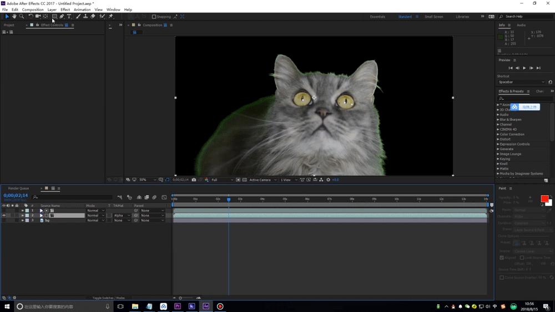Screen dimensions: 555x312
Task: Switch to the Small Screen workspace
Action: (x=433, y=17)
